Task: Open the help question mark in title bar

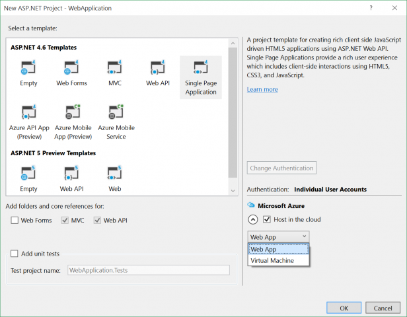Action: point(371,8)
